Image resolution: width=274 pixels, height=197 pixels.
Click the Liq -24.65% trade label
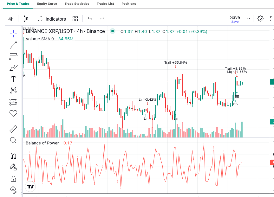tap(237, 72)
